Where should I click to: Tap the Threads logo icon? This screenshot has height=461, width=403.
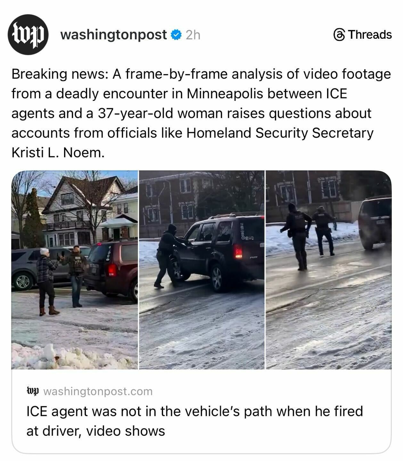(339, 35)
